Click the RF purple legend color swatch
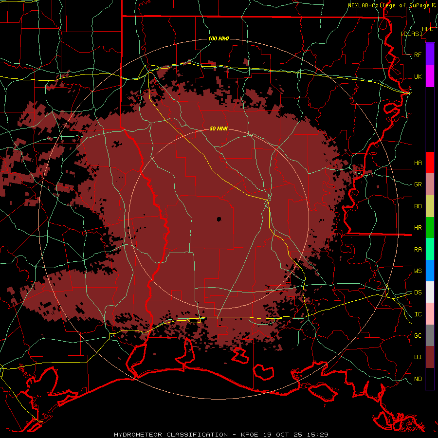438x438 pixels. point(430,55)
